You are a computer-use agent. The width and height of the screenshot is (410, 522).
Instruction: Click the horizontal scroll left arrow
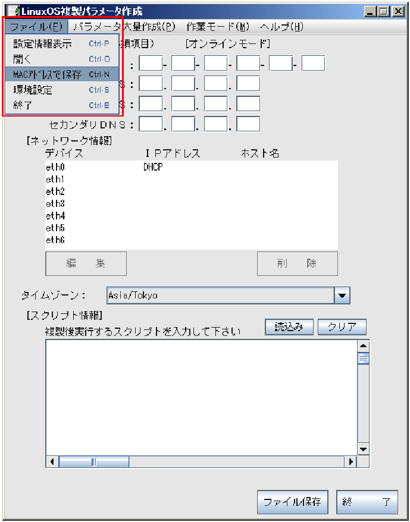[x=52, y=462]
